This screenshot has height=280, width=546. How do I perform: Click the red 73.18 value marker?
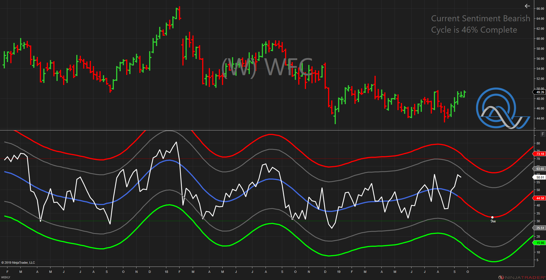(x=540, y=154)
